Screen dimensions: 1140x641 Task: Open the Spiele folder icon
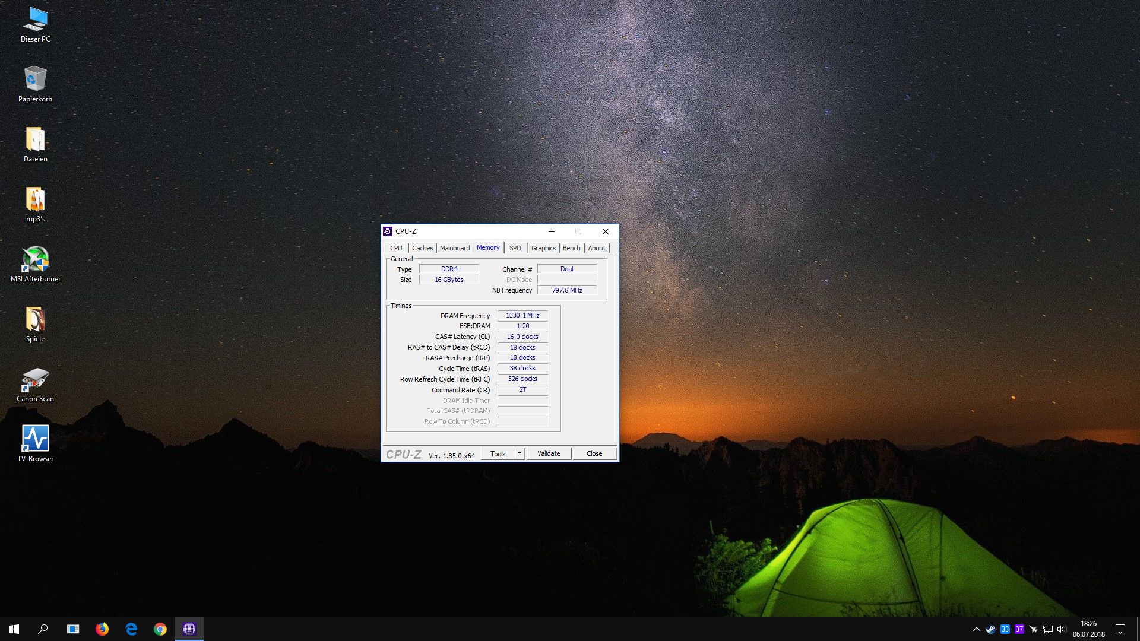pos(36,319)
